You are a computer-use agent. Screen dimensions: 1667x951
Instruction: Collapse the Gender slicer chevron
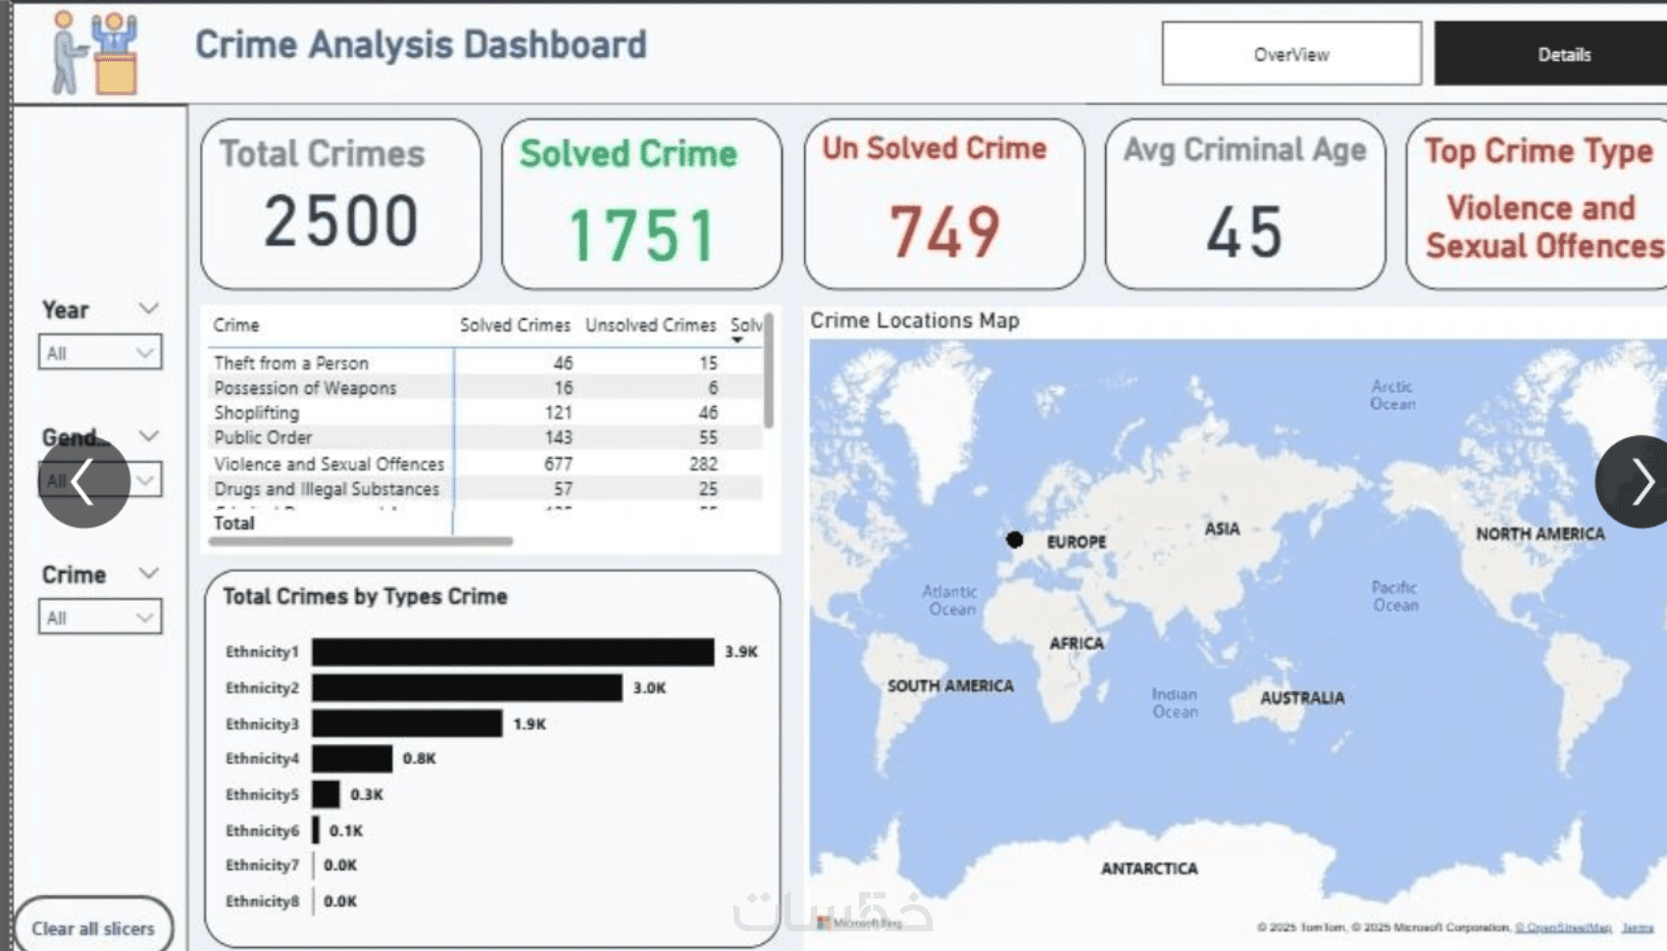(148, 435)
